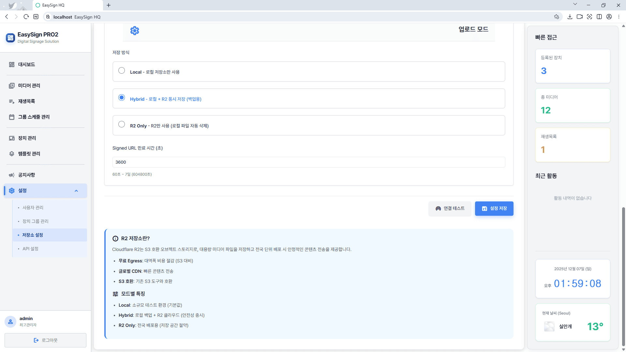The height and width of the screenshot is (352, 626).
Task: Click the 설정 저장 save button
Action: coord(494,209)
